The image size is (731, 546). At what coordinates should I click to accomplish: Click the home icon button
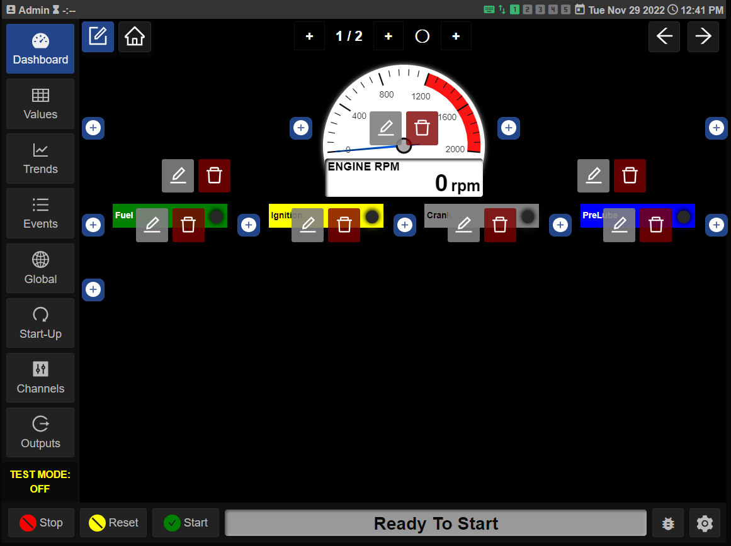click(135, 36)
